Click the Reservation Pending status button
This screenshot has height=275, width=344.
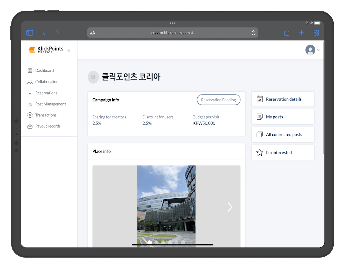pyautogui.click(x=218, y=100)
